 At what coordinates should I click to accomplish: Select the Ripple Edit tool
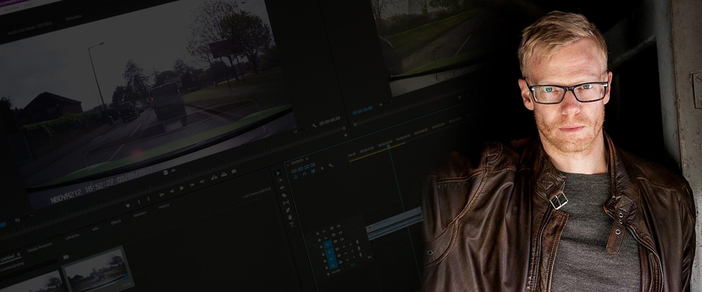[282, 187]
